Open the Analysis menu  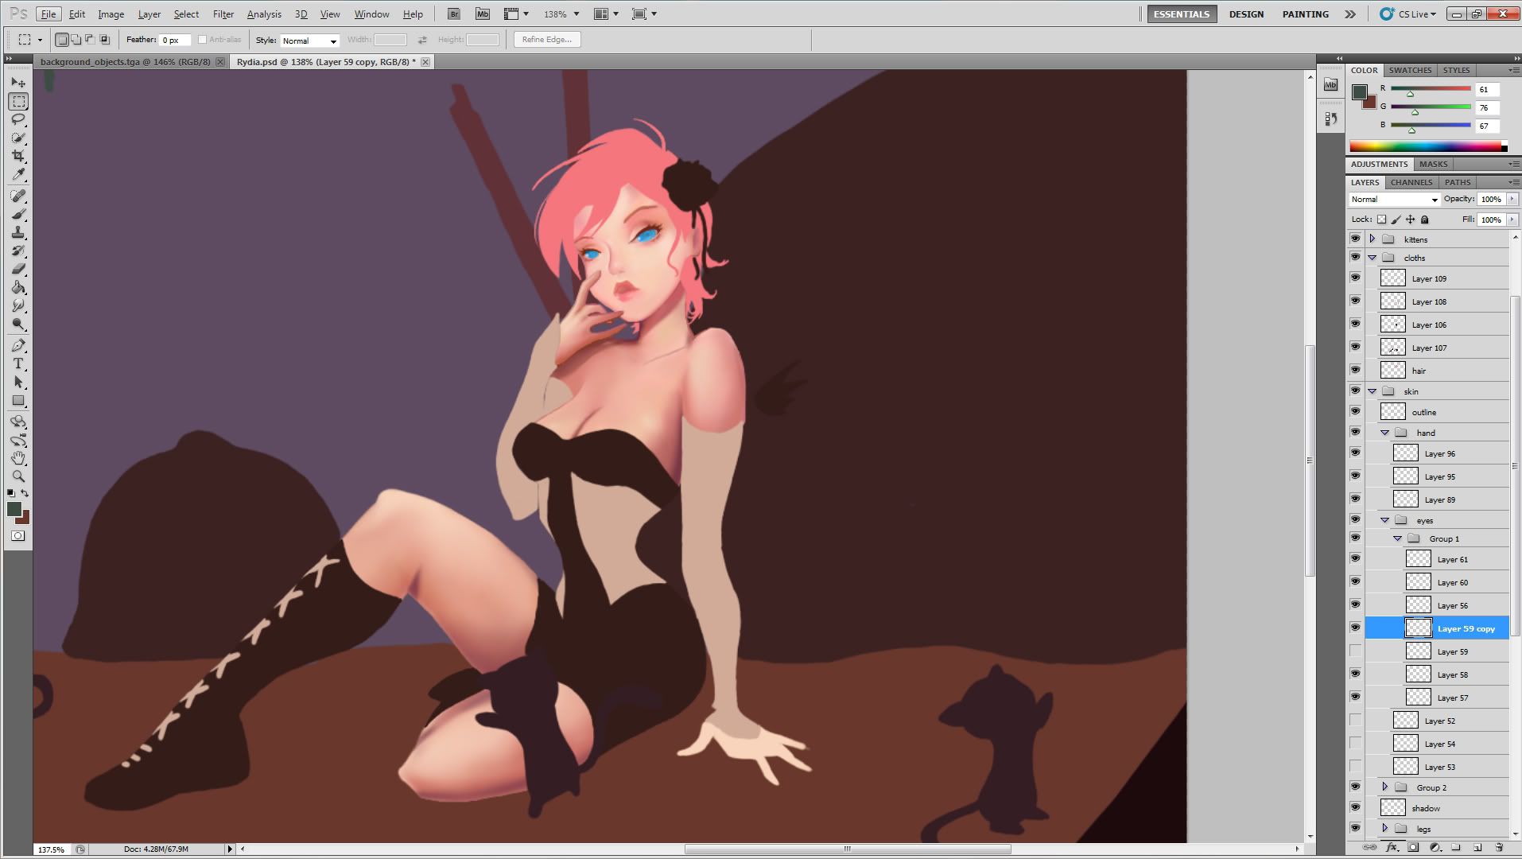(x=264, y=14)
